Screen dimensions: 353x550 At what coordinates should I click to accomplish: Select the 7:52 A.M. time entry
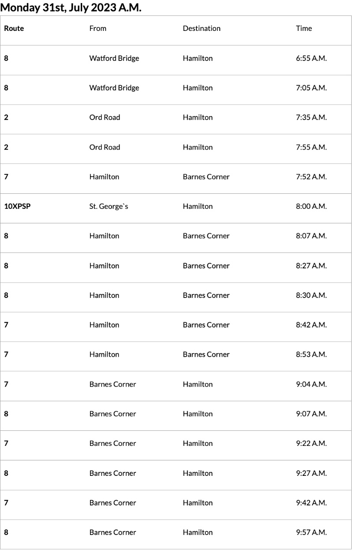pos(311,177)
